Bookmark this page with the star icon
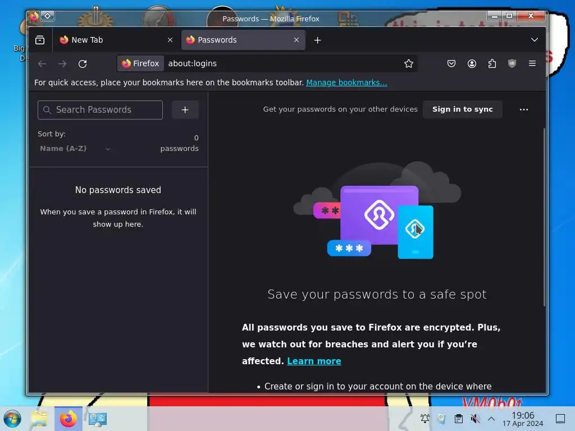Image resolution: width=575 pixels, height=431 pixels. [409, 64]
